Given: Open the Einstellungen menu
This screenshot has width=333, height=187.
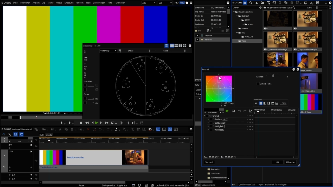Looking at the screenshot, I should (99, 3).
